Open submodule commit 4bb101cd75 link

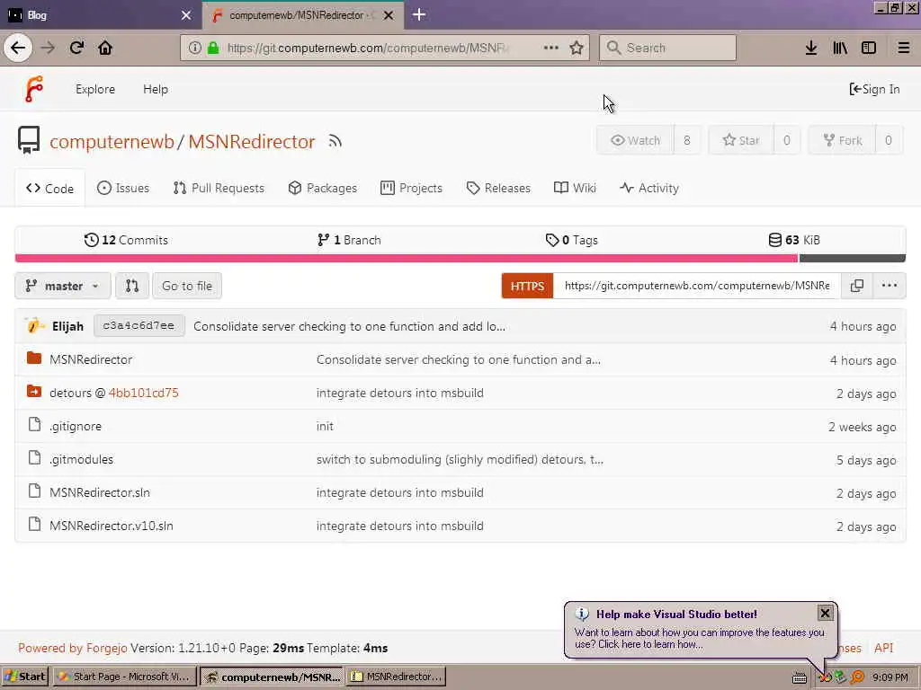click(143, 393)
